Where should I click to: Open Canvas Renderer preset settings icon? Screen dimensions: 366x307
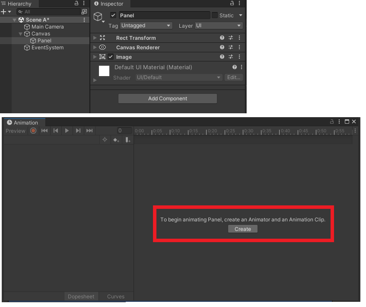231,47
